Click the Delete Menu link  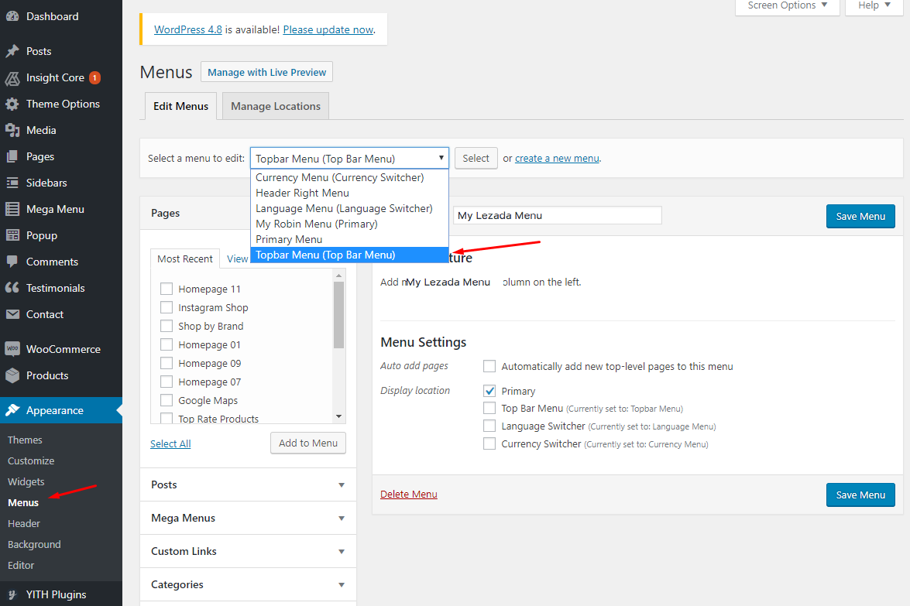click(409, 495)
